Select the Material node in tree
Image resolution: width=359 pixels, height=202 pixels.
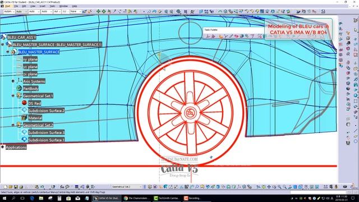35,118
